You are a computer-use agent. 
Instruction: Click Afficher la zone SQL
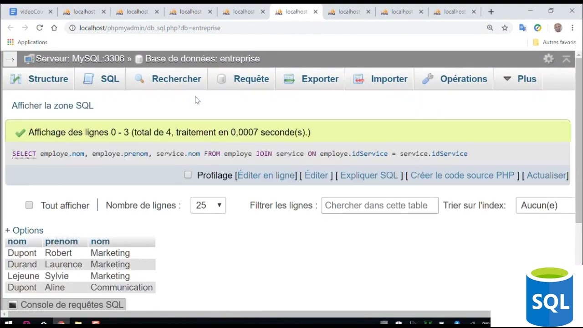pyautogui.click(x=52, y=106)
